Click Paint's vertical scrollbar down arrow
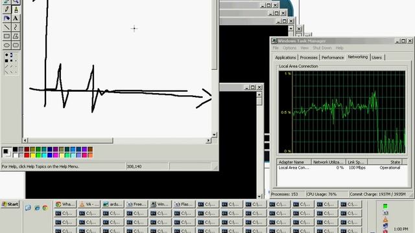415x233 pixels. click(214, 135)
